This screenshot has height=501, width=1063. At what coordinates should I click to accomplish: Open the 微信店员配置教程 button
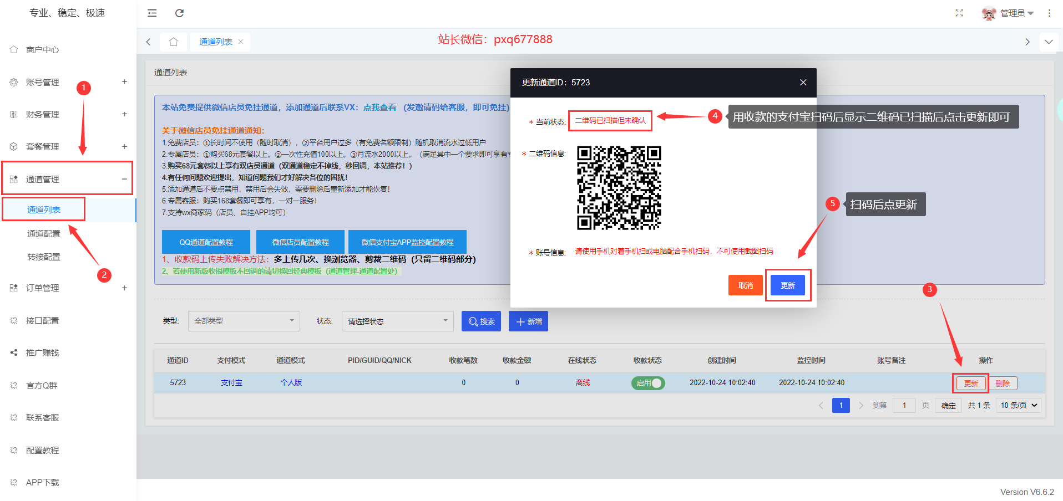tap(300, 242)
